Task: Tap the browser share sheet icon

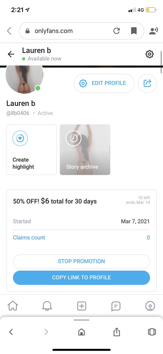Action: (x=117, y=332)
